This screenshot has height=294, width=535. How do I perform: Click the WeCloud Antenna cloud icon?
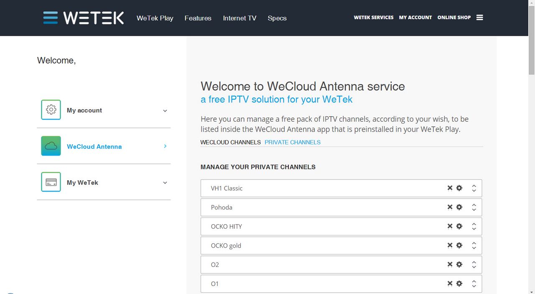pos(51,146)
